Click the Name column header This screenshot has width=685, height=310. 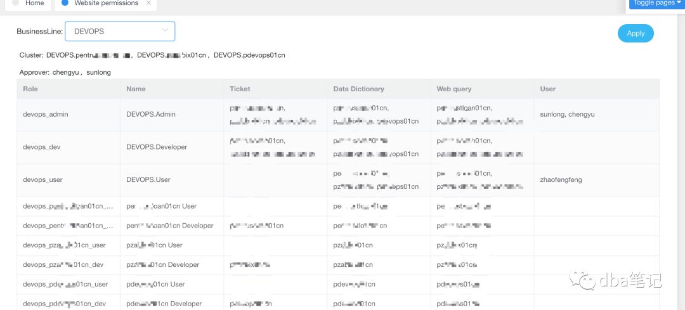point(136,89)
